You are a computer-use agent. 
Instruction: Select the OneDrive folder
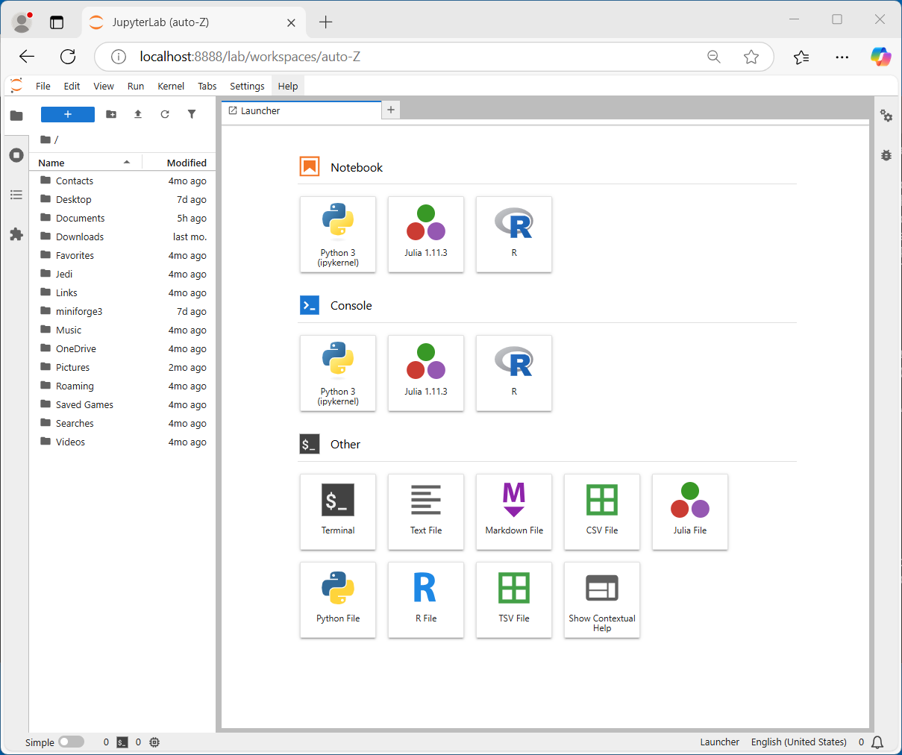pyautogui.click(x=122, y=348)
